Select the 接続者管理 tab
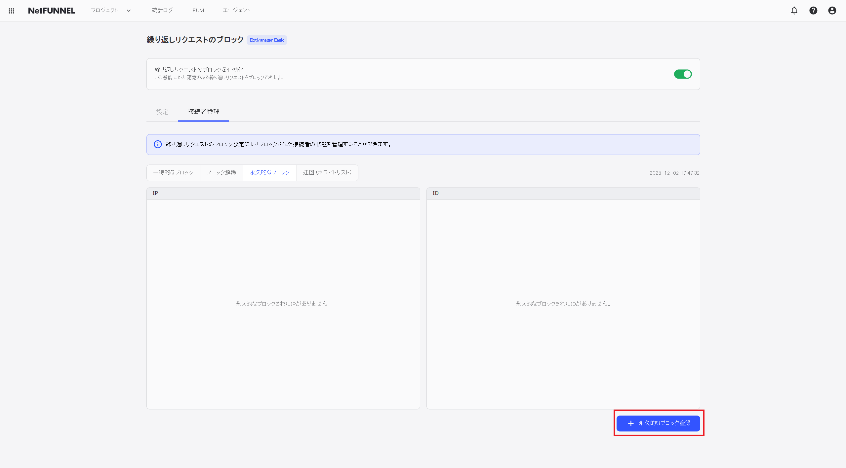Image resolution: width=846 pixels, height=468 pixels. 203,112
